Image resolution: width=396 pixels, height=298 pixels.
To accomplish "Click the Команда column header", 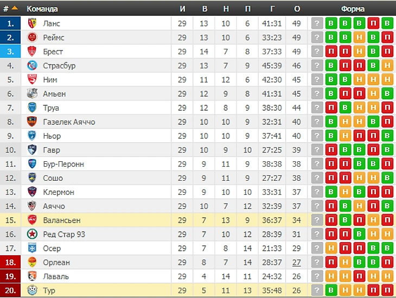I will 42,9.
